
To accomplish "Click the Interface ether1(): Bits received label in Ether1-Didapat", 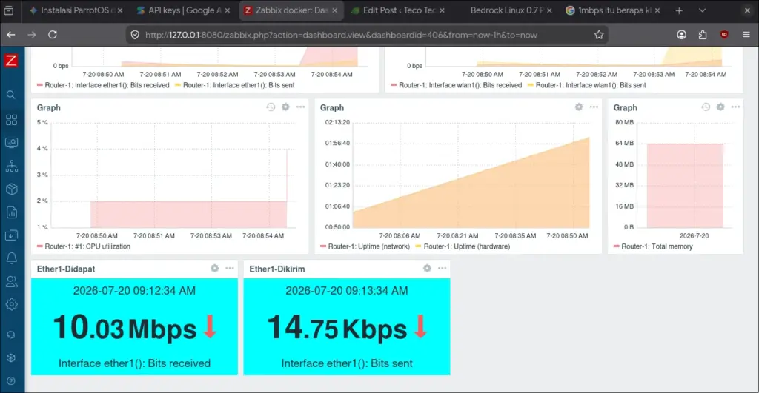I will tap(135, 363).
